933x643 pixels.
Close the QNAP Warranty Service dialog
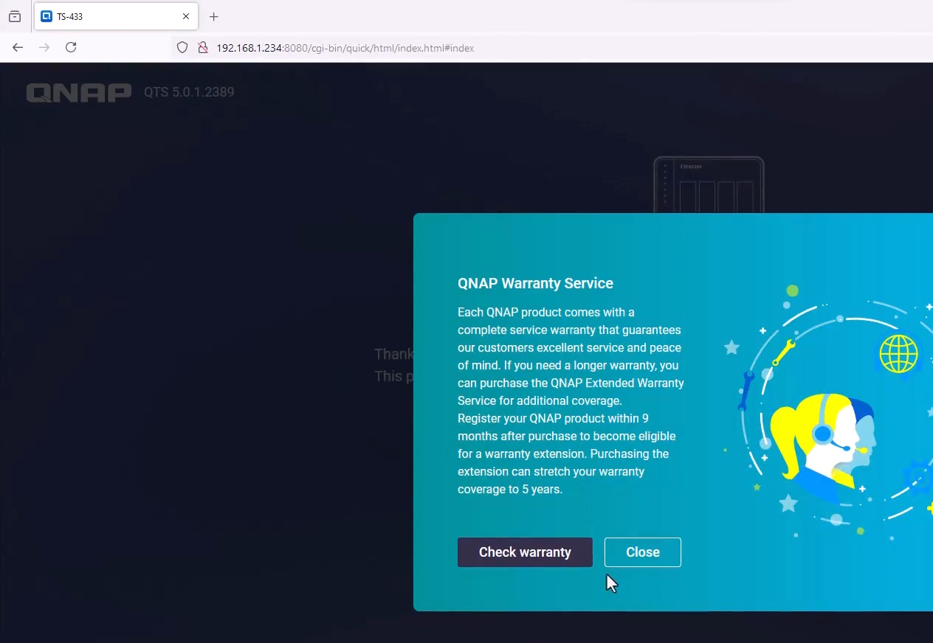tap(642, 552)
